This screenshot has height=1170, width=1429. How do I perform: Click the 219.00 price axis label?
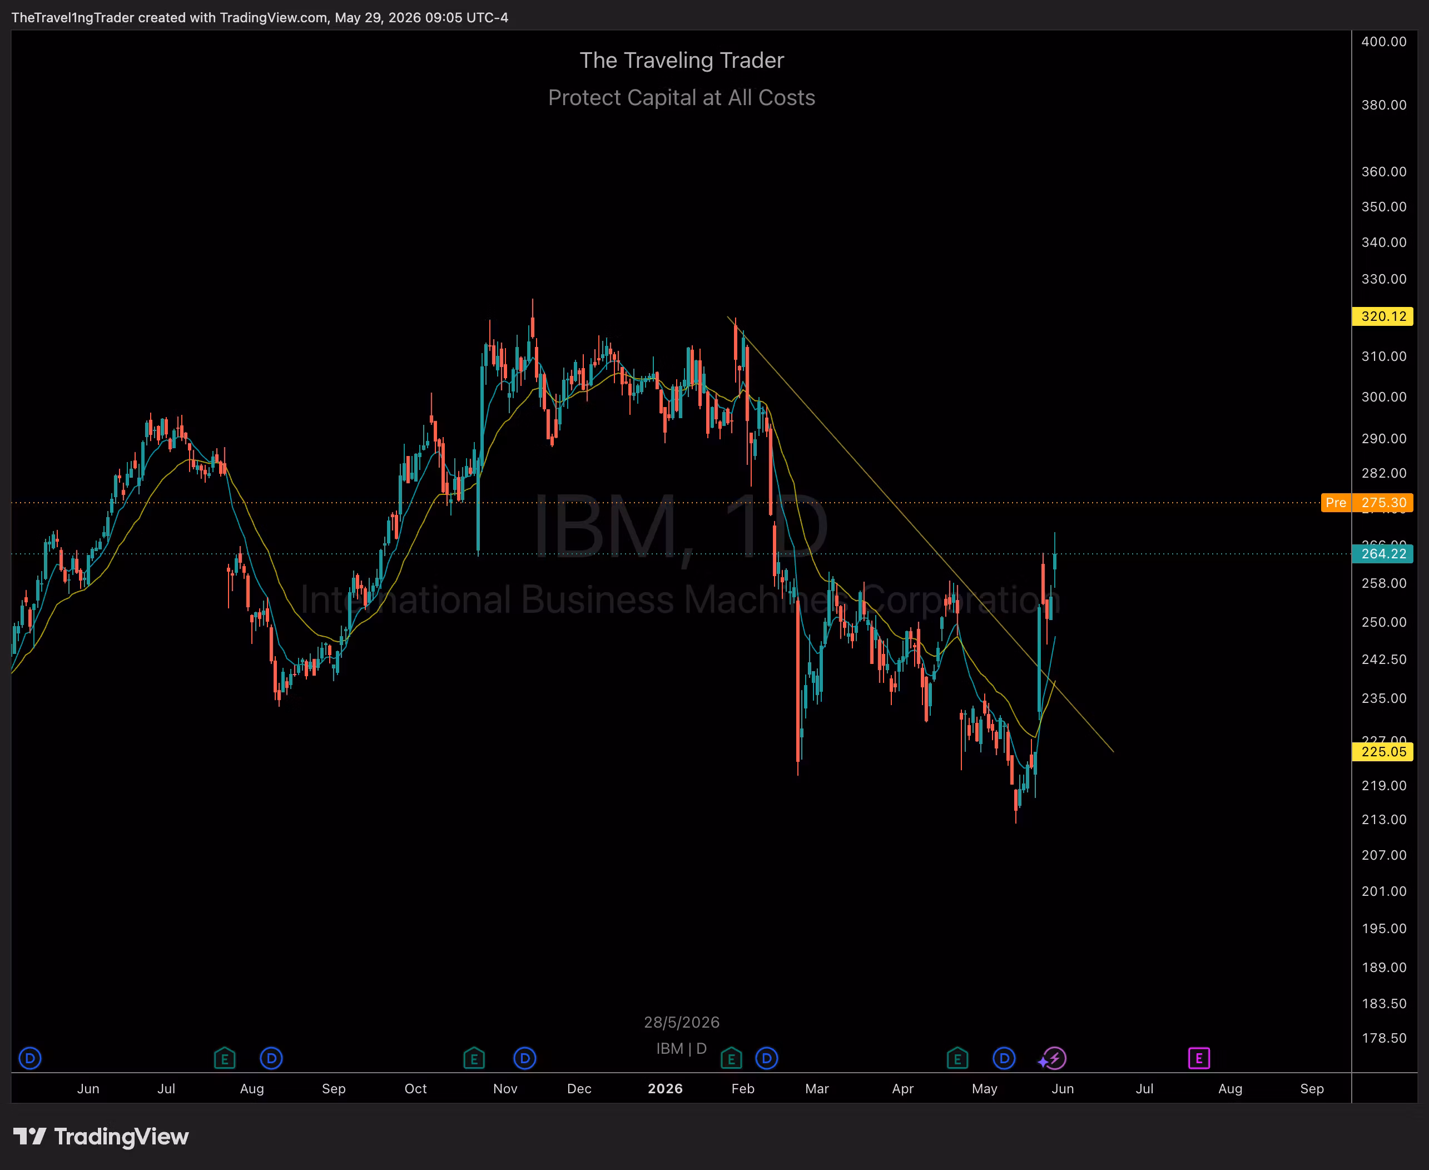pos(1384,786)
